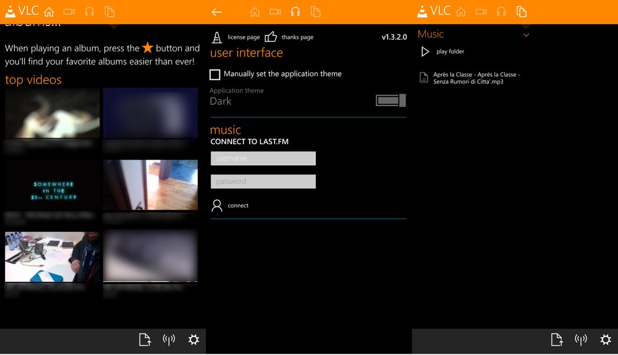Open the Music headphones tab in the left panel

(90, 12)
